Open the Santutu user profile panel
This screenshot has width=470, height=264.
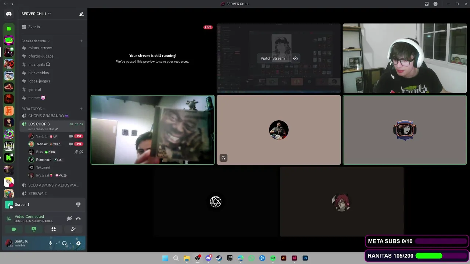click(25, 243)
